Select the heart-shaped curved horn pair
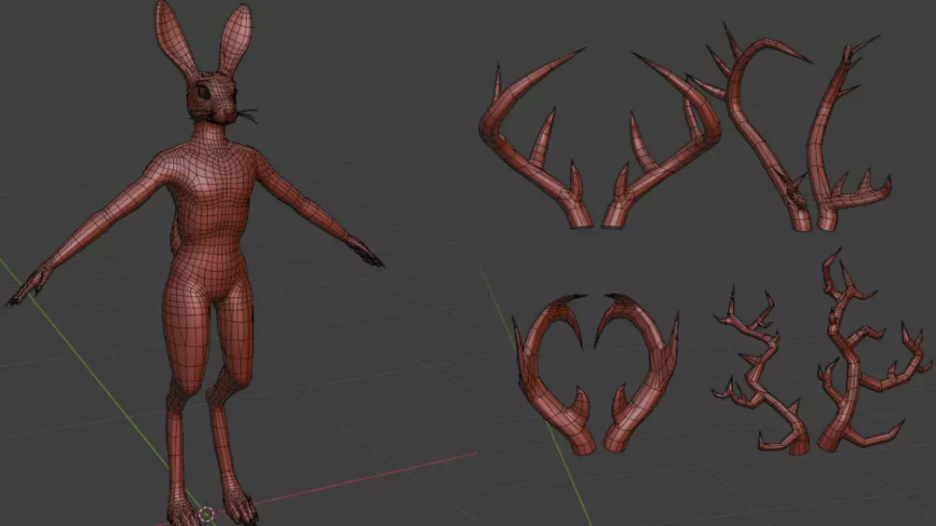936x526 pixels. (597, 372)
